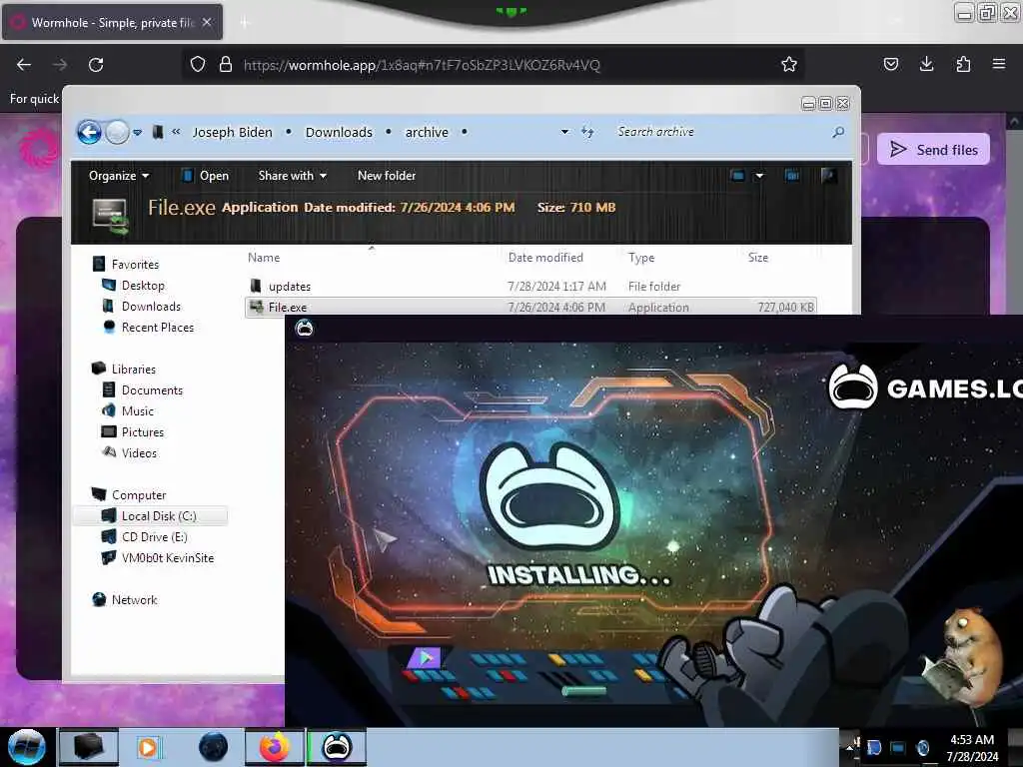Select Network in the navigation pane
1023x767 pixels.
click(134, 600)
